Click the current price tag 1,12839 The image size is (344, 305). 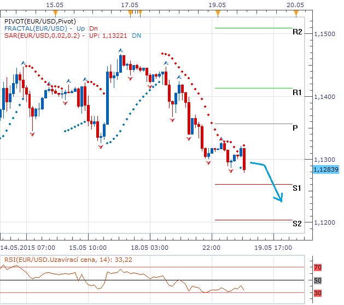tap(326, 170)
